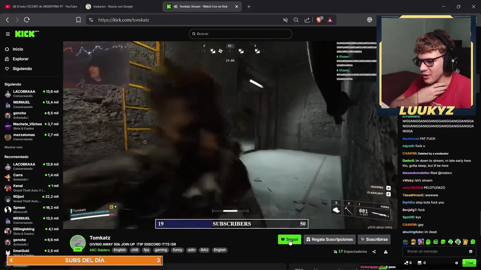
Task: Open LACOBRAAA channel under Siguiendo
Action: [x=32, y=93]
